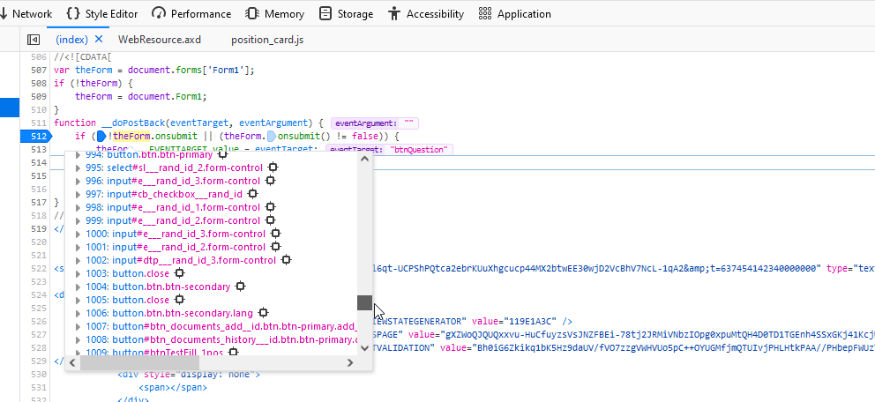
Task: Click the column breakpoint marker before onsubmit()
Action: tap(271, 137)
